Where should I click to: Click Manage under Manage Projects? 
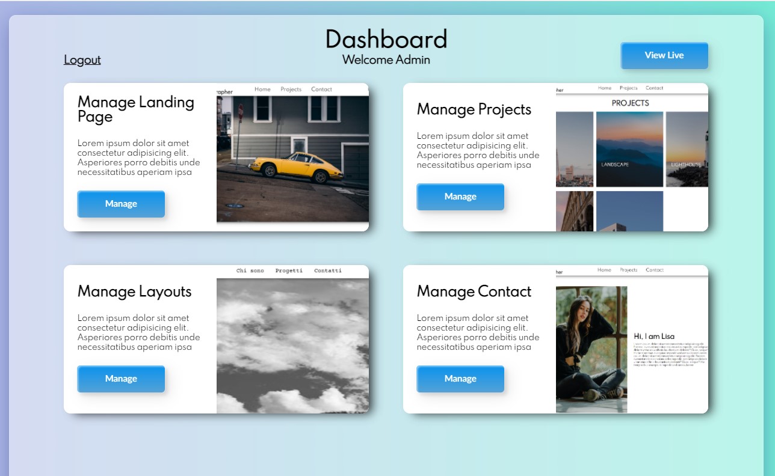pos(460,197)
